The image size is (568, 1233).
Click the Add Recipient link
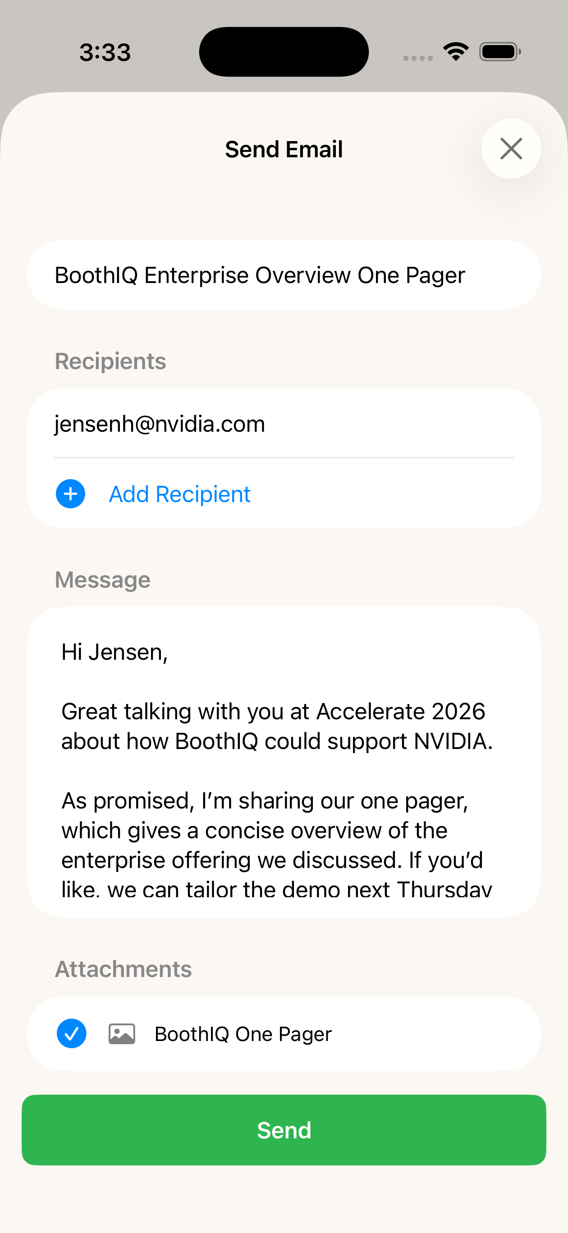coord(179,494)
